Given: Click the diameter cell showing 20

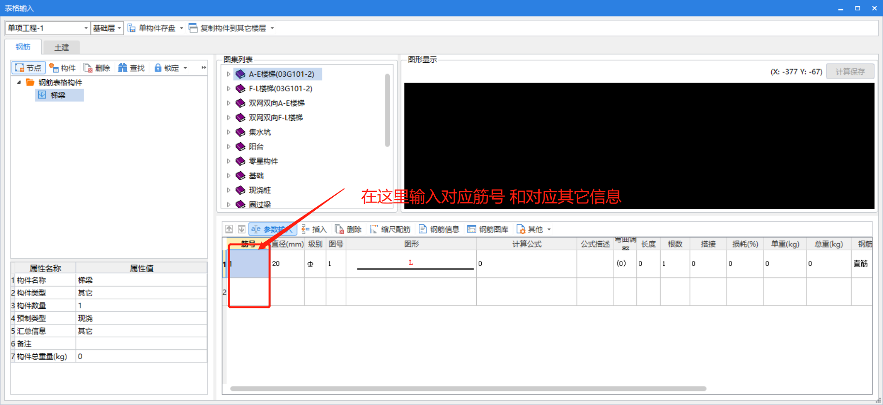Looking at the screenshot, I should pyautogui.click(x=287, y=264).
